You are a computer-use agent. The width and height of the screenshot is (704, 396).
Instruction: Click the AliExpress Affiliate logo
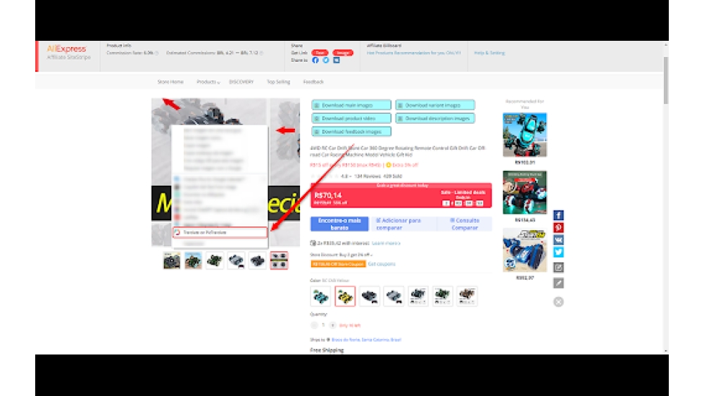[68, 52]
